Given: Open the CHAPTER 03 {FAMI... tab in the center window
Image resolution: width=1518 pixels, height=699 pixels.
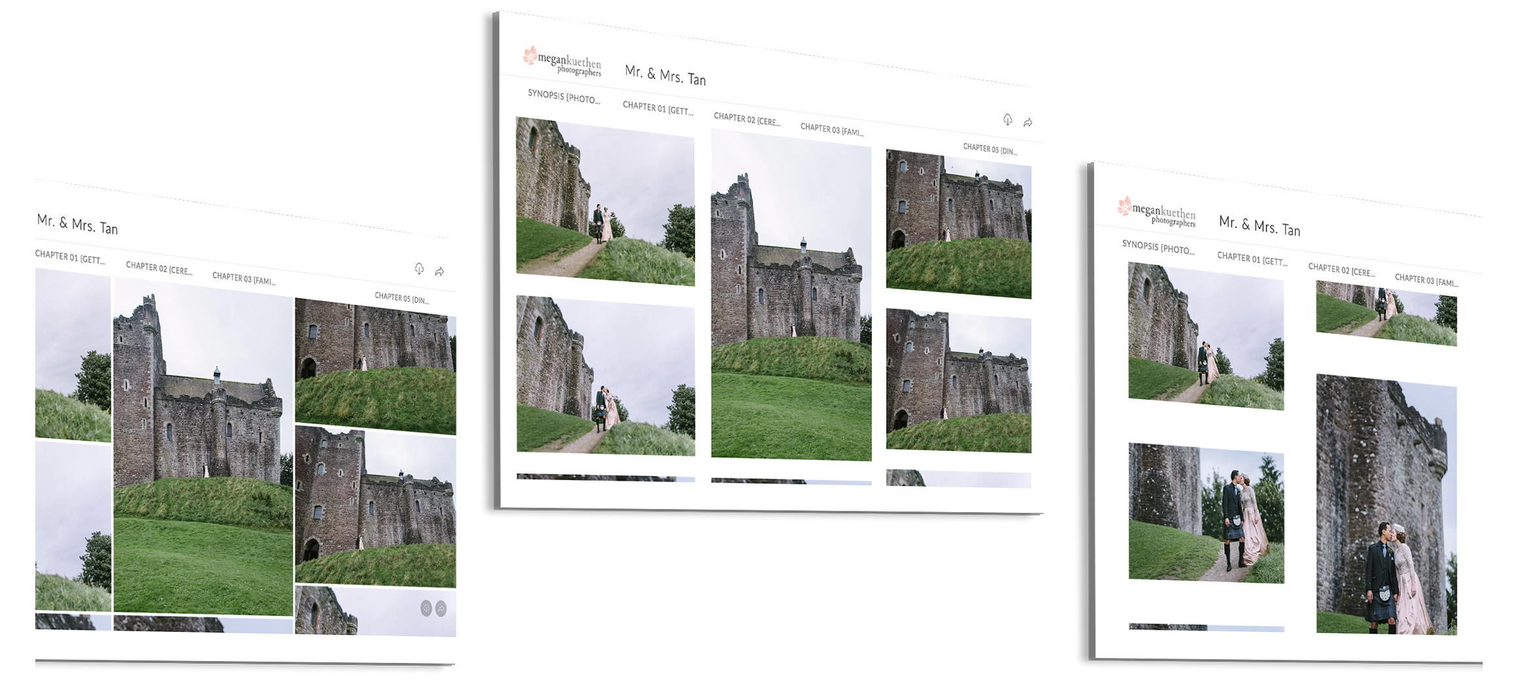Looking at the screenshot, I should pyautogui.click(x=832, y=129).
